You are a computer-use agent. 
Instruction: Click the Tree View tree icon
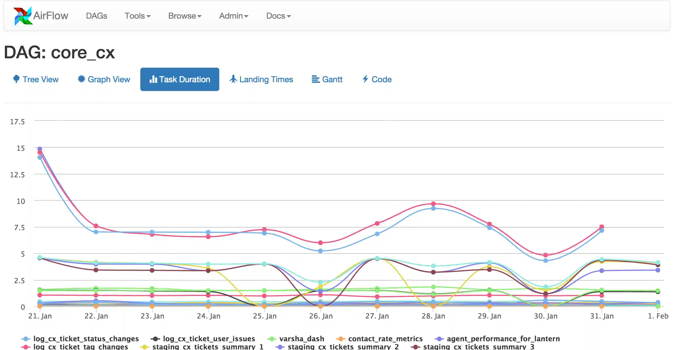pos(16,79)
